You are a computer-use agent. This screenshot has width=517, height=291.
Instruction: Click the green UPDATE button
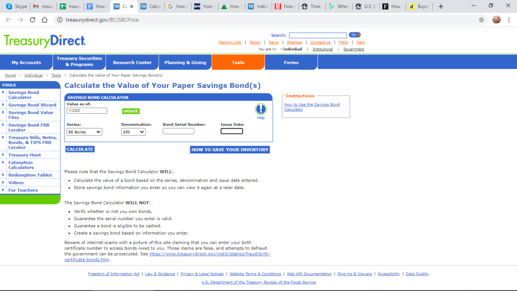pos(131,111)
